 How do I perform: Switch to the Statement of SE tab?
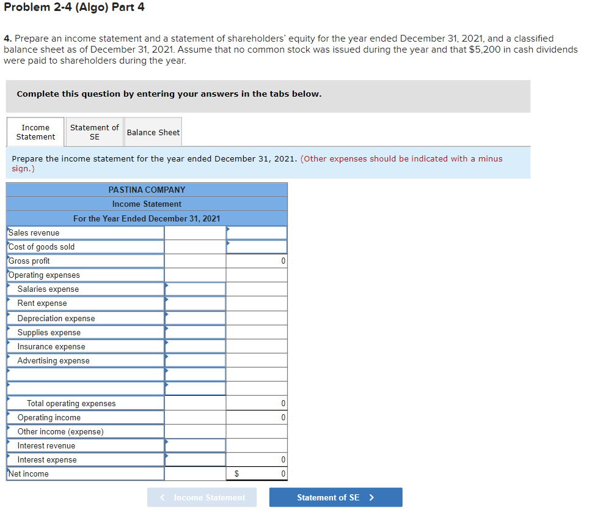click(x=94, y=132)
